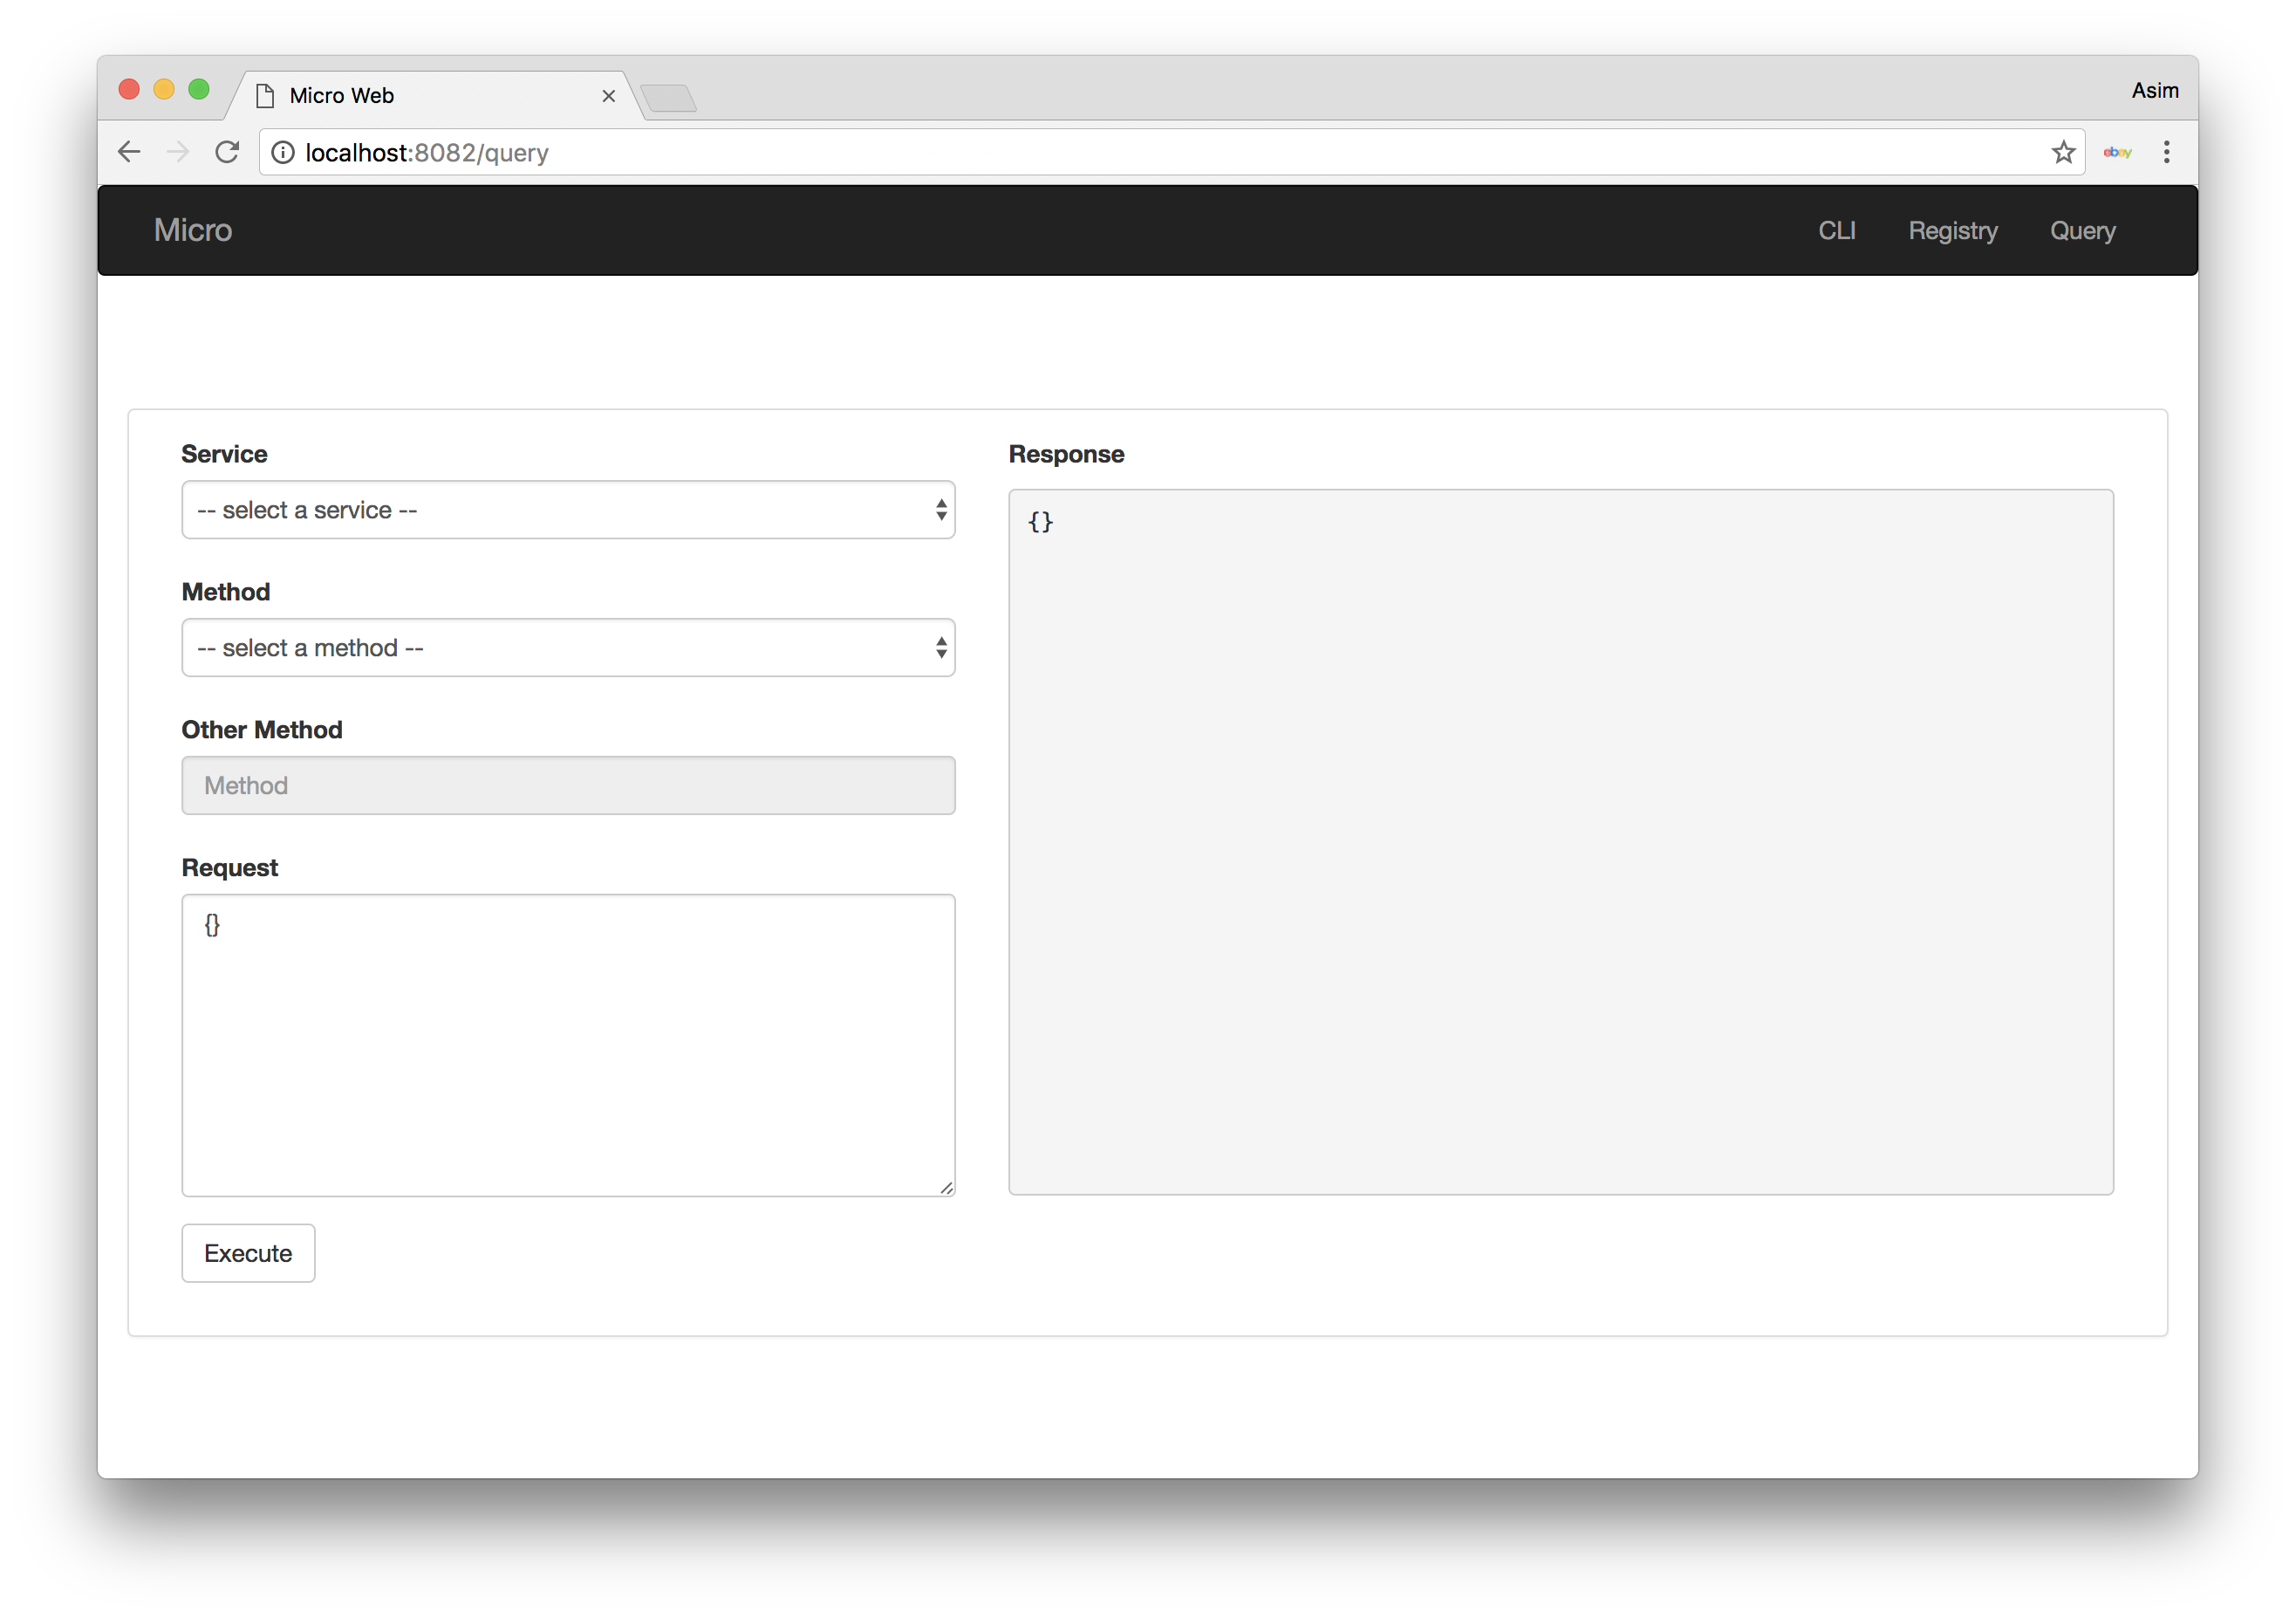Click the Other Method input field
This screenshot has width=2296, height=1618.
[568, 785]
